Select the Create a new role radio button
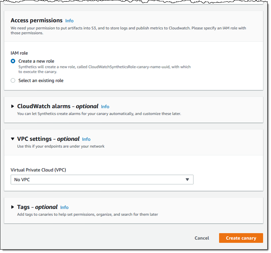 coord(13,61)
